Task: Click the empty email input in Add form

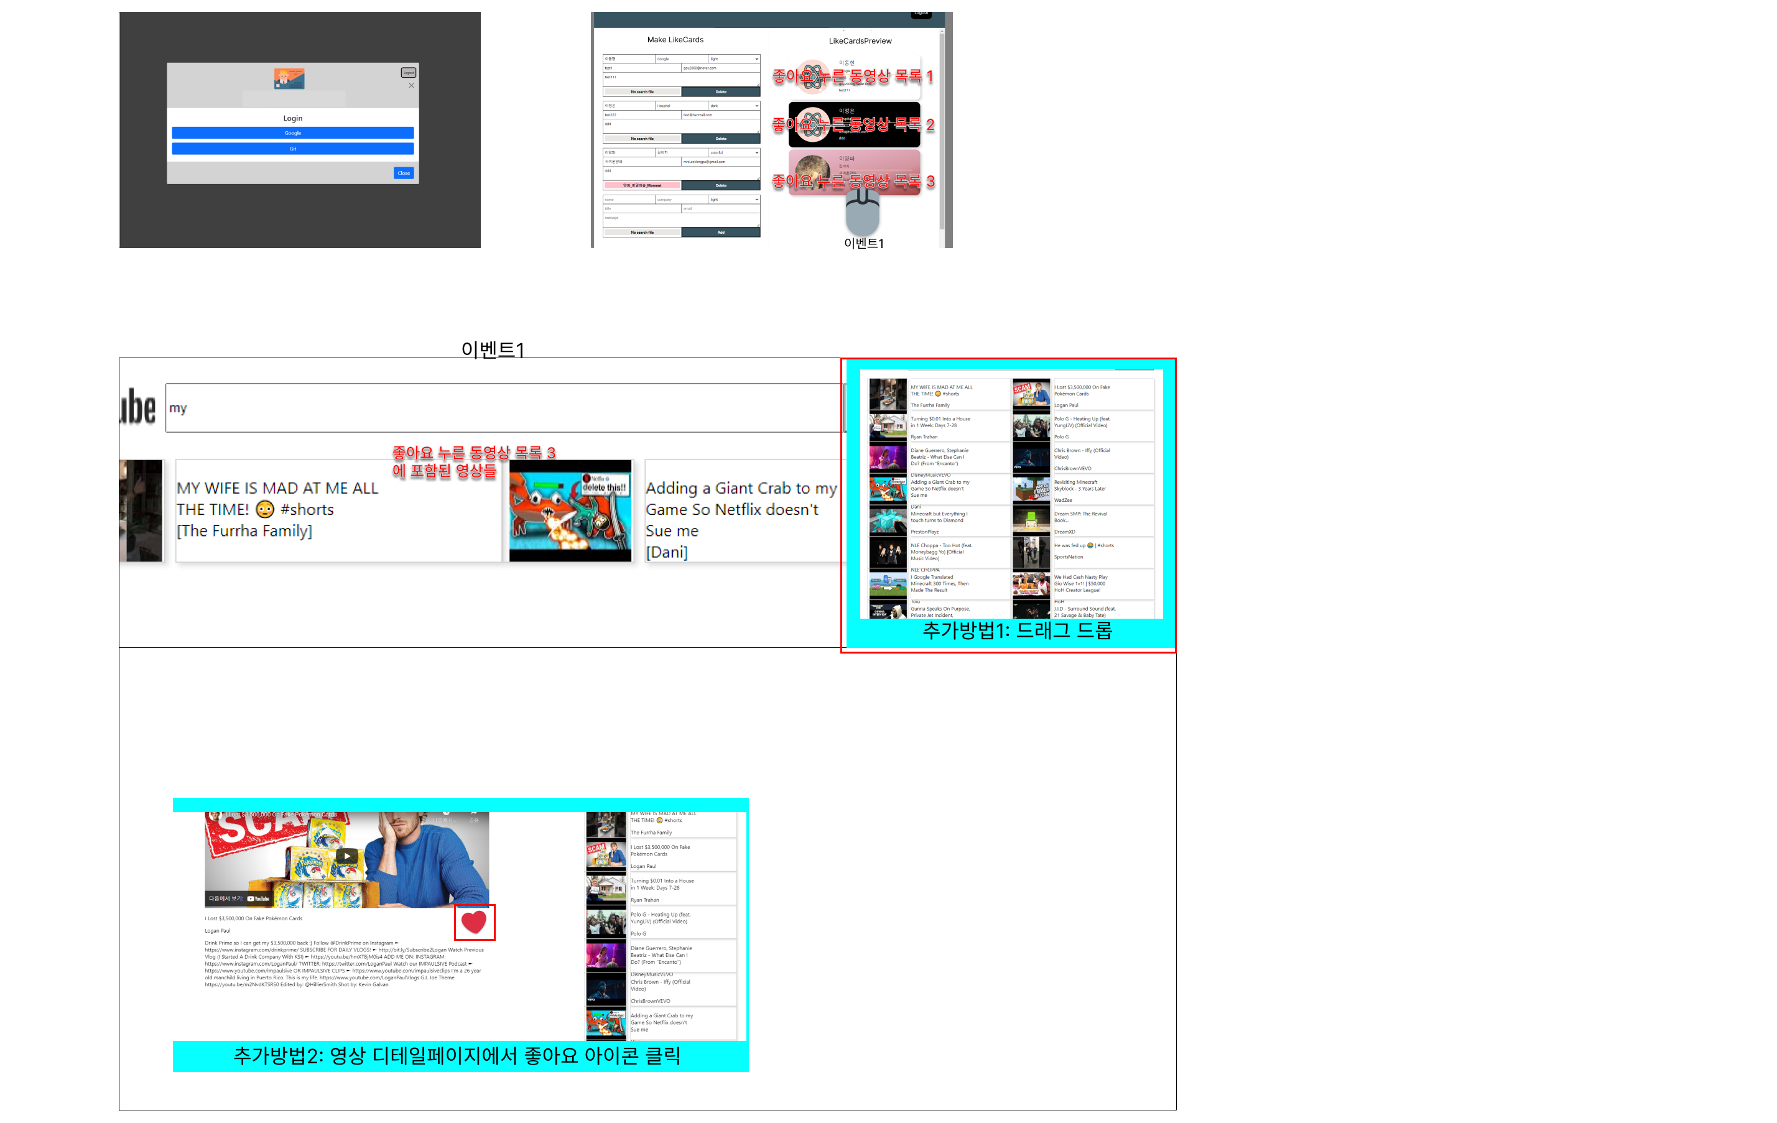Action: 720,209
